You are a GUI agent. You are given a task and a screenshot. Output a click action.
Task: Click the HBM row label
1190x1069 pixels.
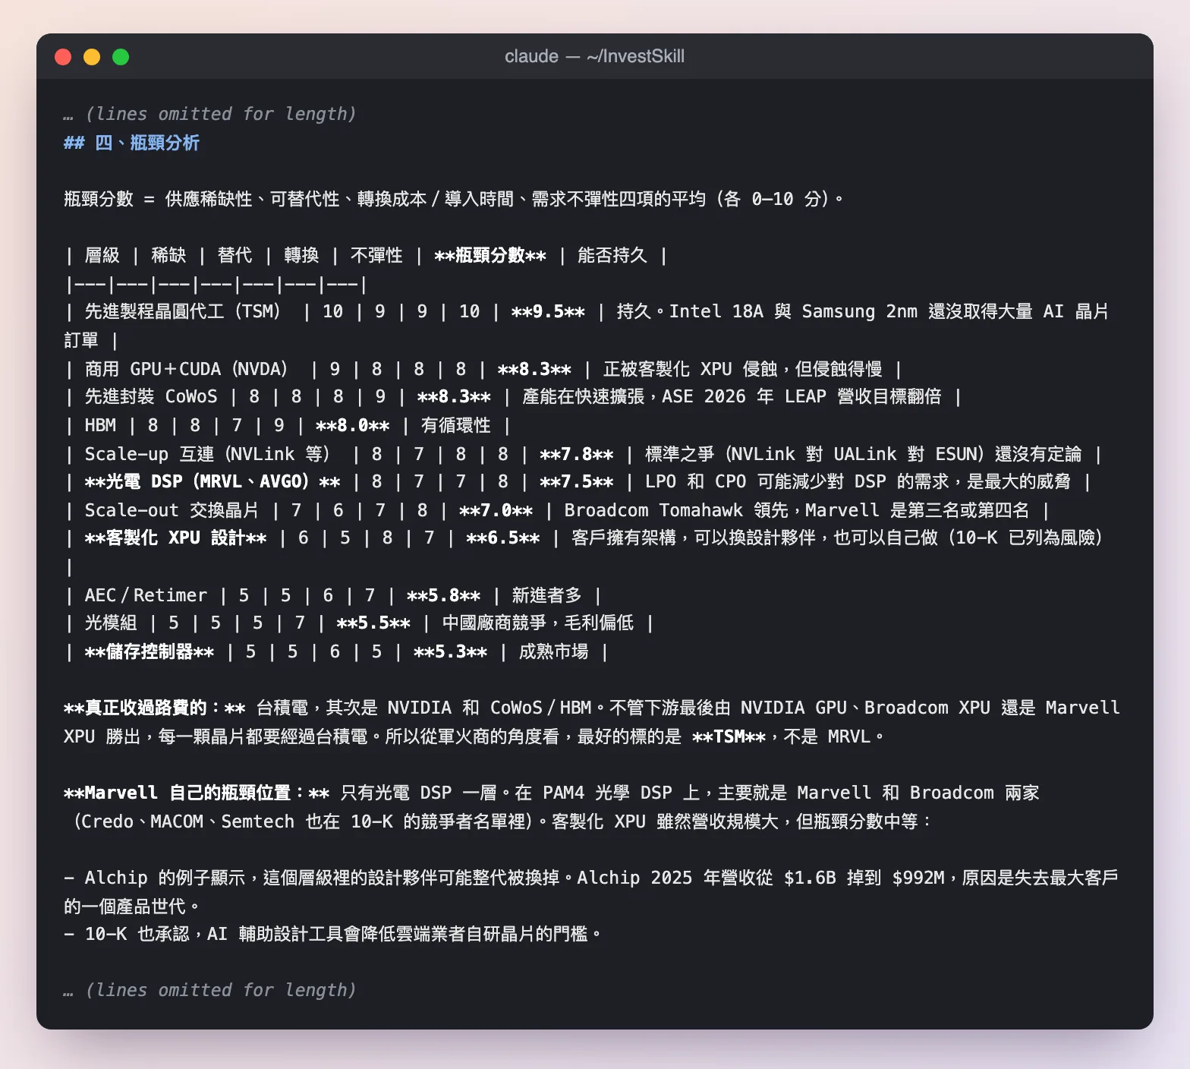(100, 425)
